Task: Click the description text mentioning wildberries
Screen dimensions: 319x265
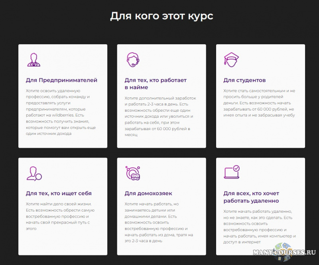Action: (61, 112)
